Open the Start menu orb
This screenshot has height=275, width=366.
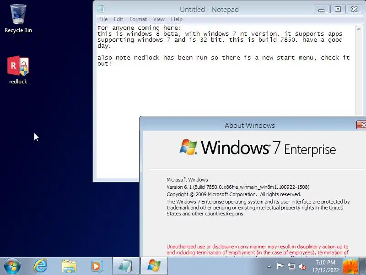click(12, 266)
